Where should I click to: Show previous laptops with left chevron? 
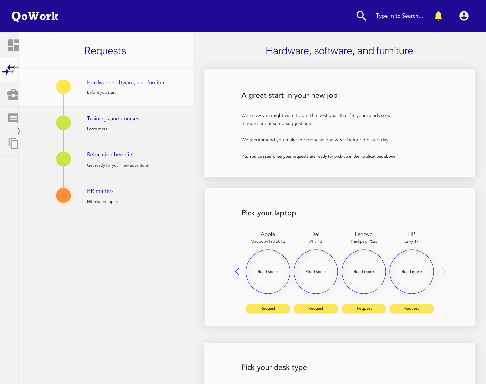pyautogui.click(x=237, y=272)
